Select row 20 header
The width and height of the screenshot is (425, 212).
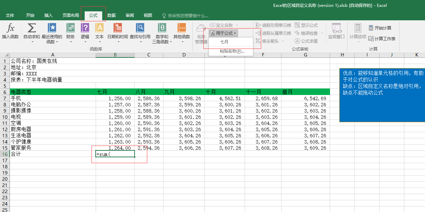(5, 179)
